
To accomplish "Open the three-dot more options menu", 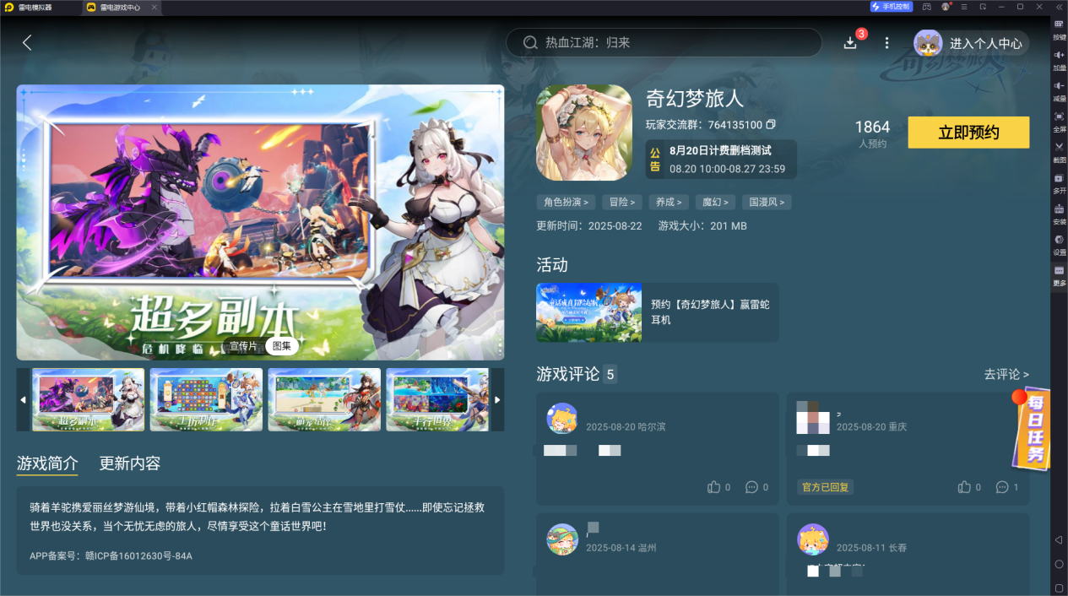I will 886,43.
